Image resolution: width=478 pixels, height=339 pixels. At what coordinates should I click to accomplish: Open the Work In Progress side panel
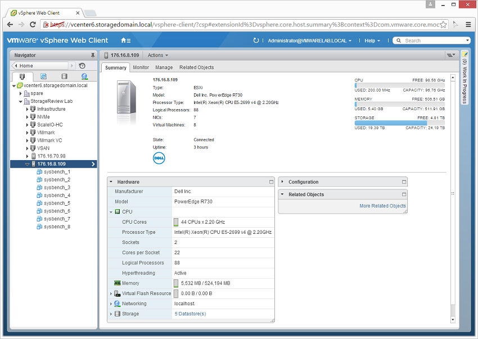pos(465,78)
